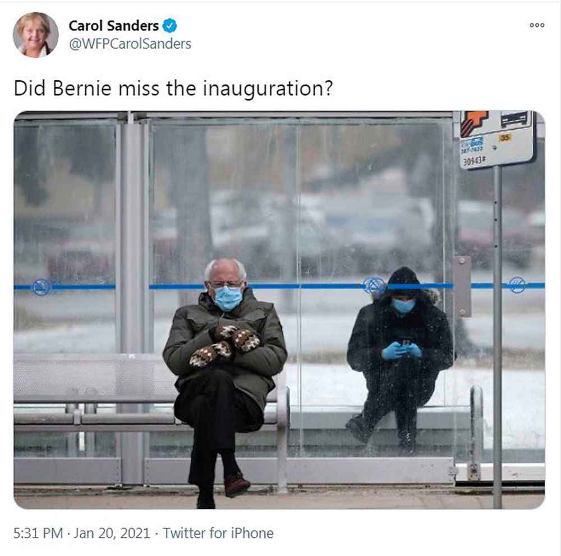Open the Twitter for iPhone source link
The height and width of the screenshot is (556, 561).
point(218,533)
